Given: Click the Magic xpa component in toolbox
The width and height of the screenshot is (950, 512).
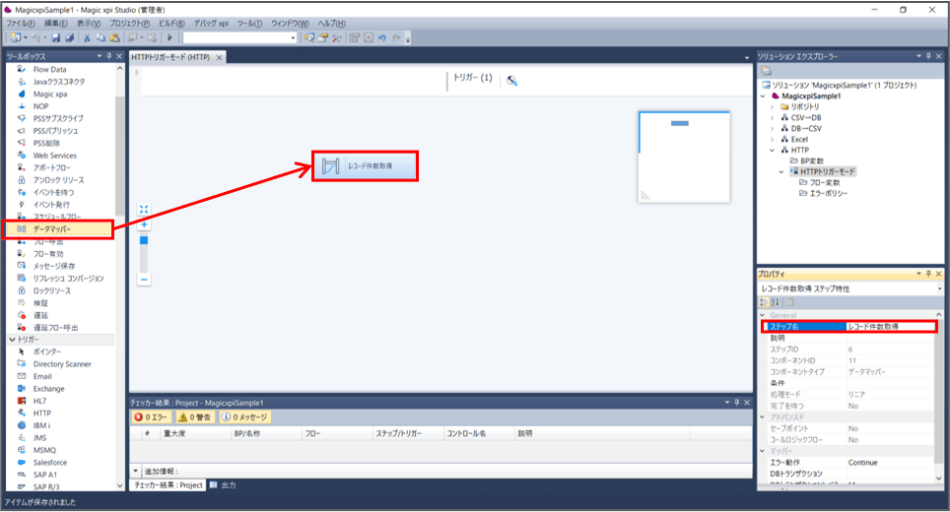Looking at the screenshot, I should [x=50, y=95].
